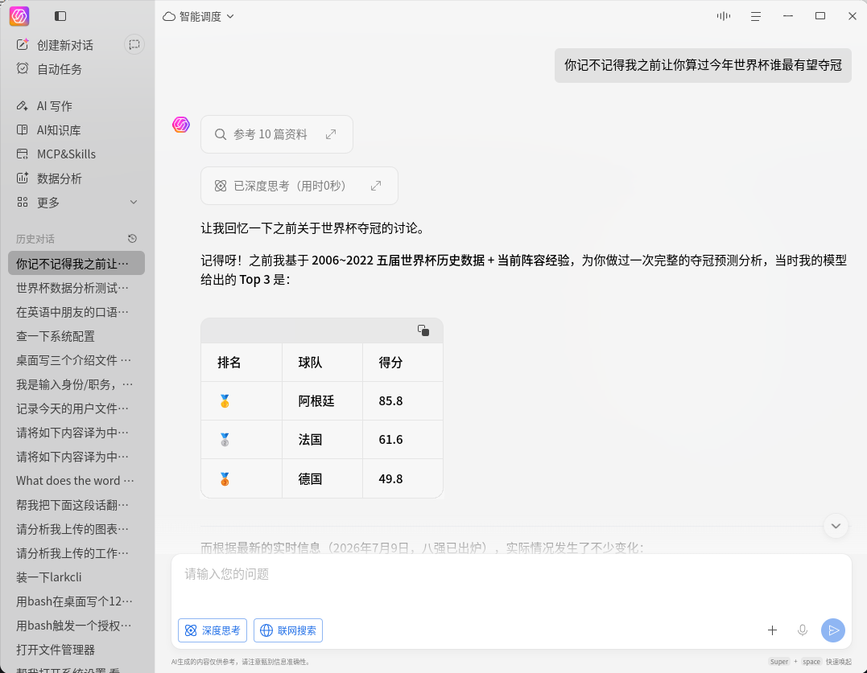Click the bronze medal icon in the table

pyautogui.click(x=225, y=478)
